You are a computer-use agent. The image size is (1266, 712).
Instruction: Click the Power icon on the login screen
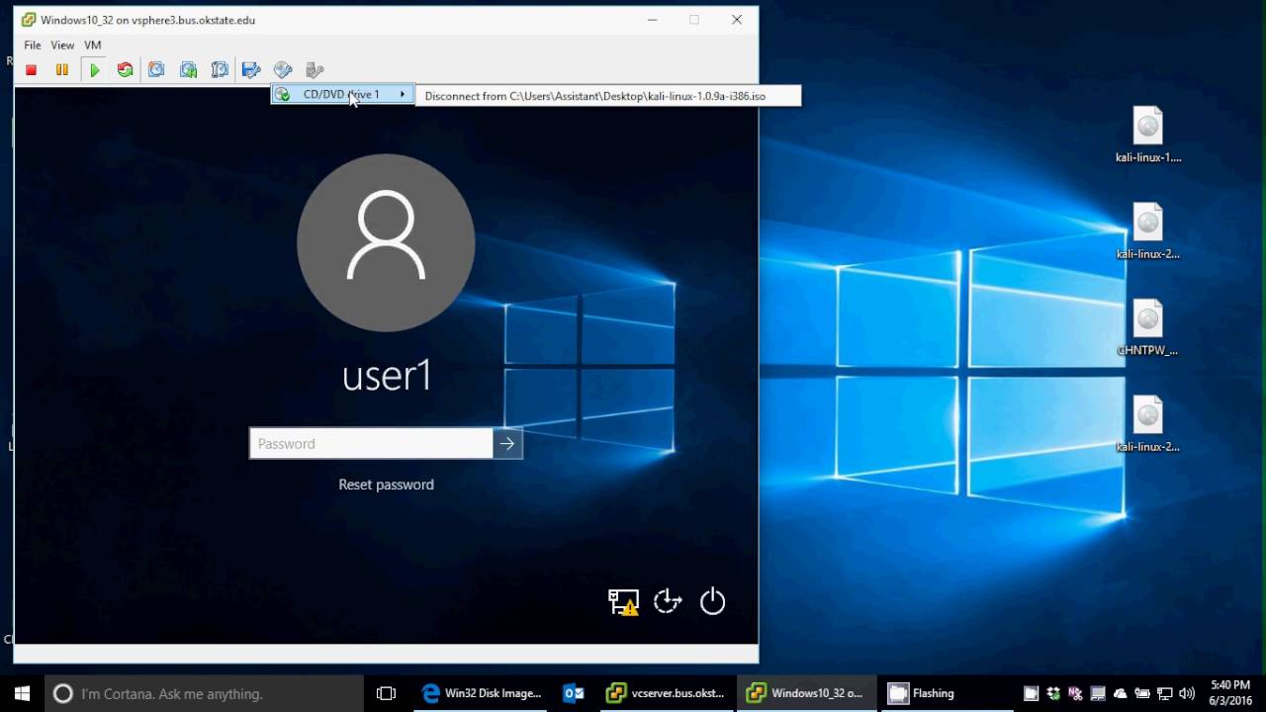coord(712,601)
